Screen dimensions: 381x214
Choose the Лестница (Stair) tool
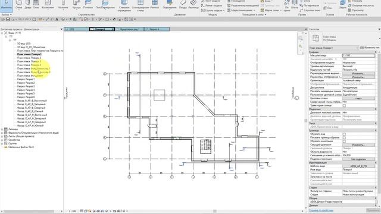pos(193,5)
